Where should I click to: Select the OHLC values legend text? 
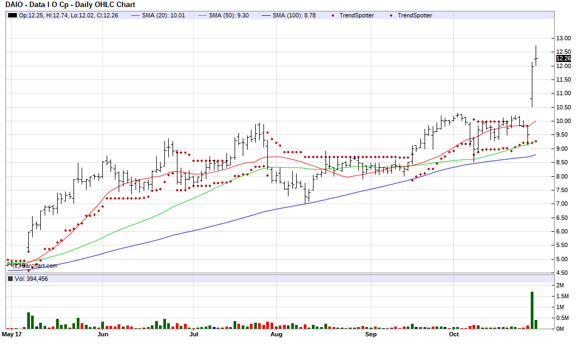click(x=69, y=15)
